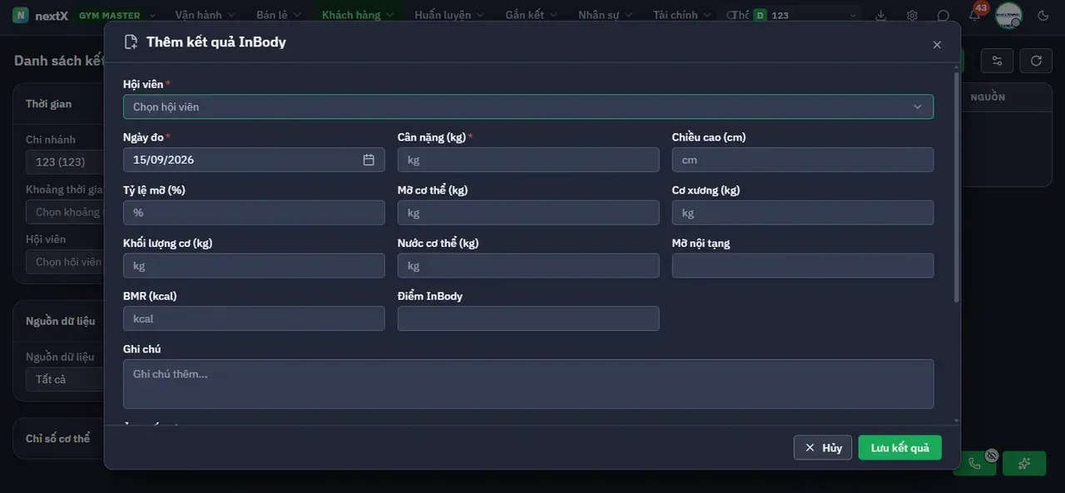
Task: Click the Ngày đo date field 15/09/2026
Action: pyautogui.click(x=254, y=160)
